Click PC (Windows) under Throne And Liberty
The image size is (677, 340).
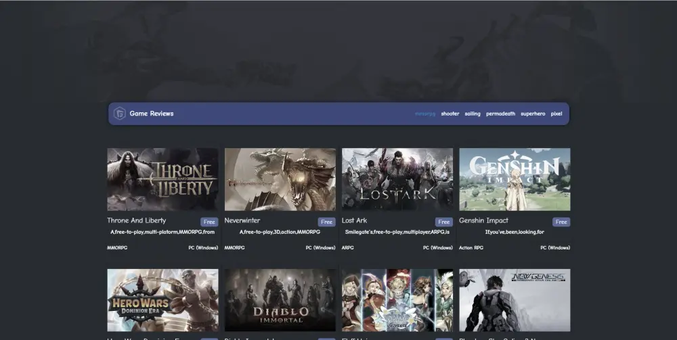pos(203,248)
